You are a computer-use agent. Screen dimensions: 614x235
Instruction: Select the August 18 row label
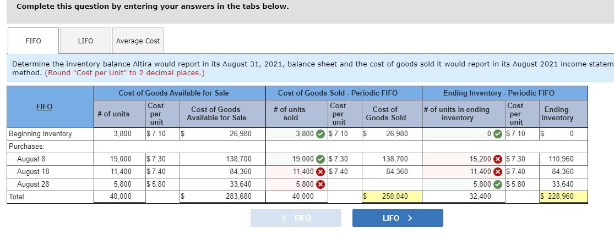(x=33, y=171)
